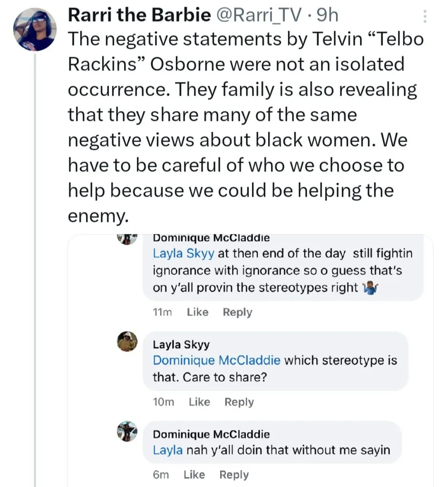Click the @Rarri_TV handle
The image size is (447, 487).
point(259,16)
